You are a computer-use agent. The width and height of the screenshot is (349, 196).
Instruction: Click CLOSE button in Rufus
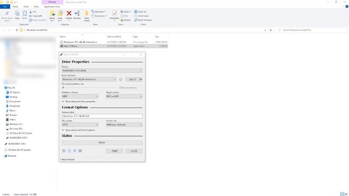pyautogui.click(x=134, y=151)
